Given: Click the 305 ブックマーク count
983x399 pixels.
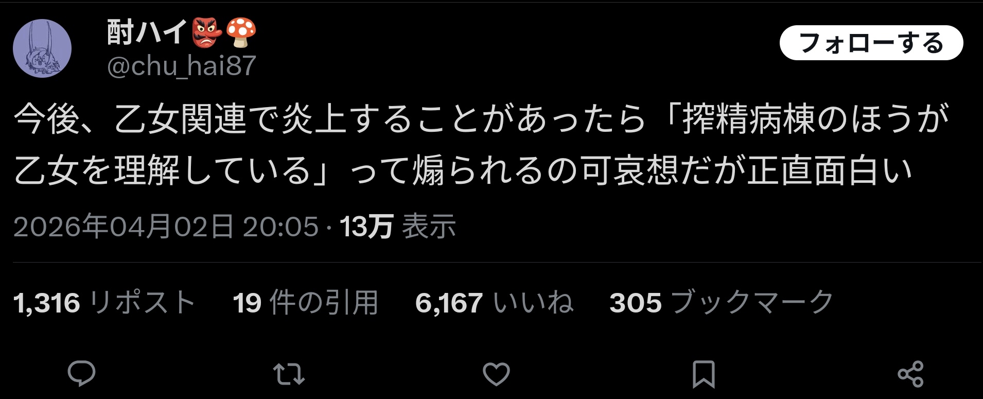Looking at the screenshot, I should (722, 302).
